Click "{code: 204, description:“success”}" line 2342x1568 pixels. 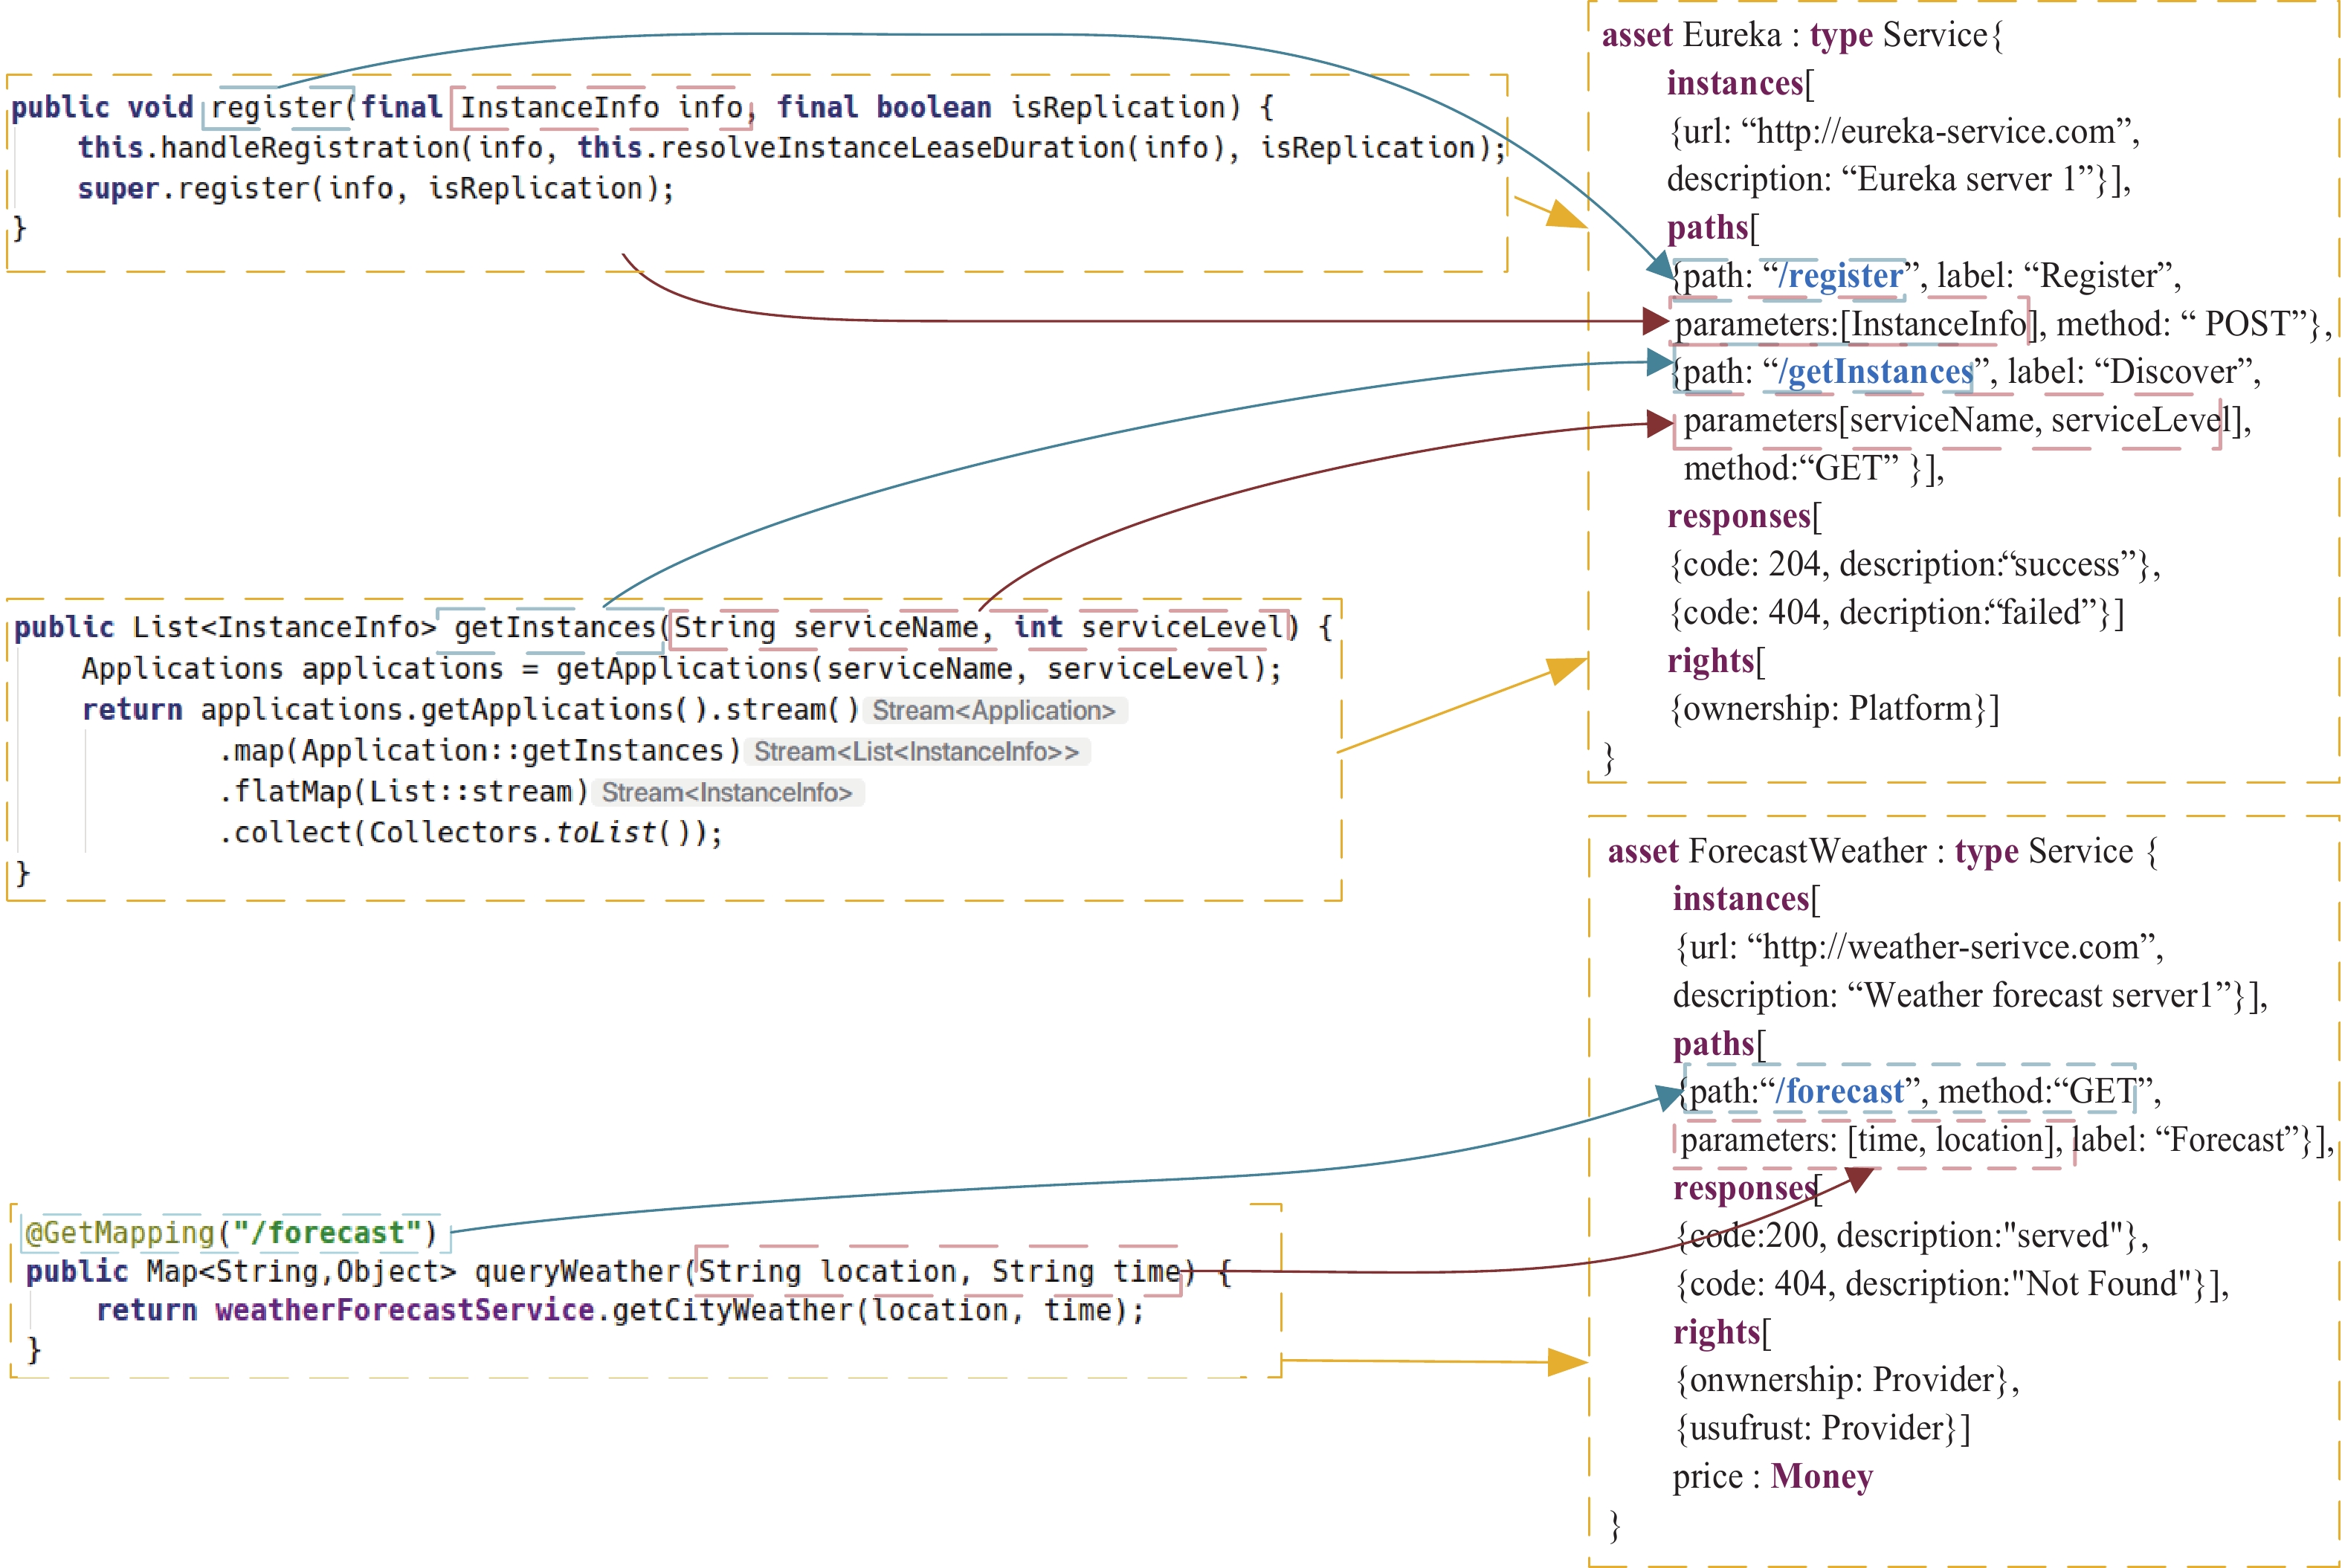pyautogui.click(x=1914, y=564)
